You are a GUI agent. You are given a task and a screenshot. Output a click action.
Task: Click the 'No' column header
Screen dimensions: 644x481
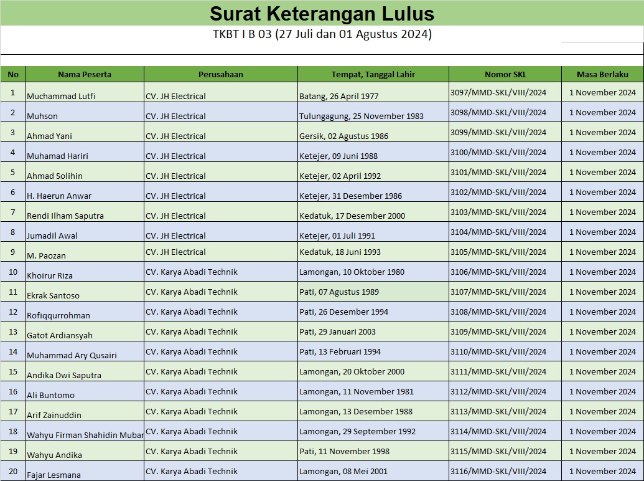click(12, 74)
